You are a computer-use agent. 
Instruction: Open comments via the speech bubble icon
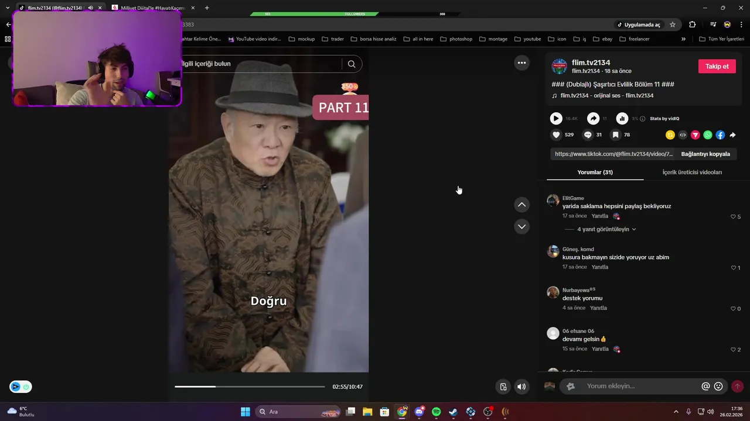point(588,134)
